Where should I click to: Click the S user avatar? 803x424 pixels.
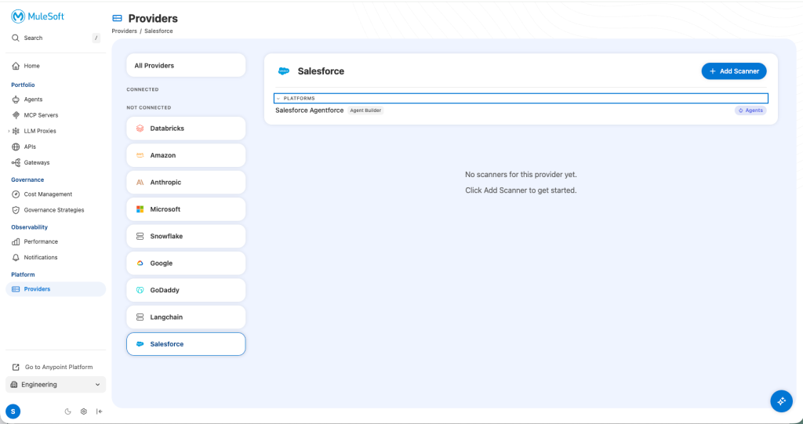[13, 411]
